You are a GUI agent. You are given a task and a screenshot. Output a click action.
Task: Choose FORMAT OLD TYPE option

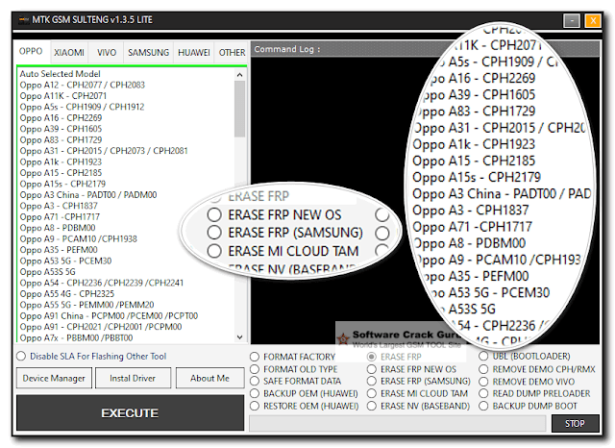click(x=294, y=369)
